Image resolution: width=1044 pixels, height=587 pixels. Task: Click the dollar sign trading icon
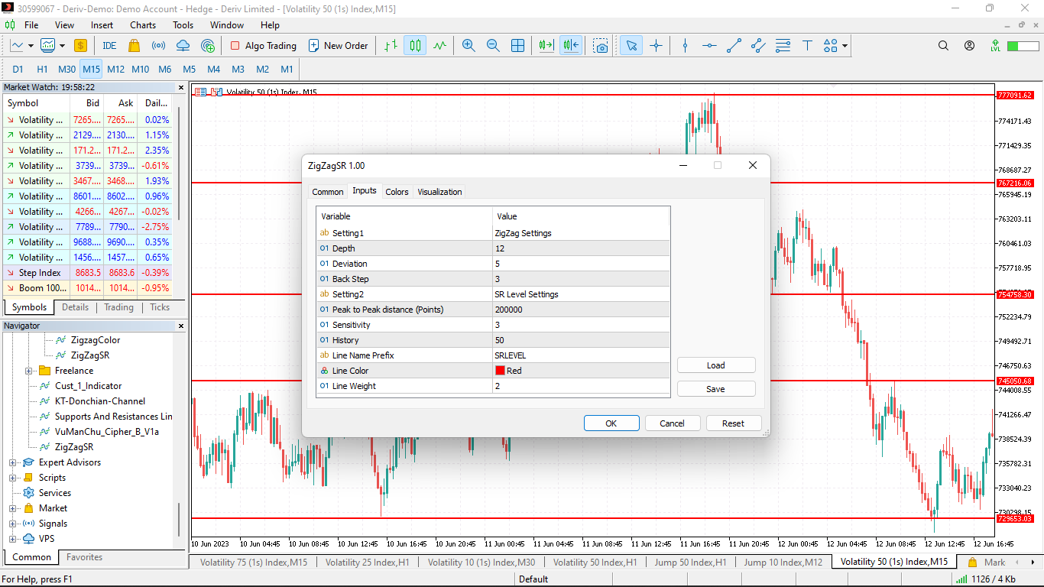point(80,46)
